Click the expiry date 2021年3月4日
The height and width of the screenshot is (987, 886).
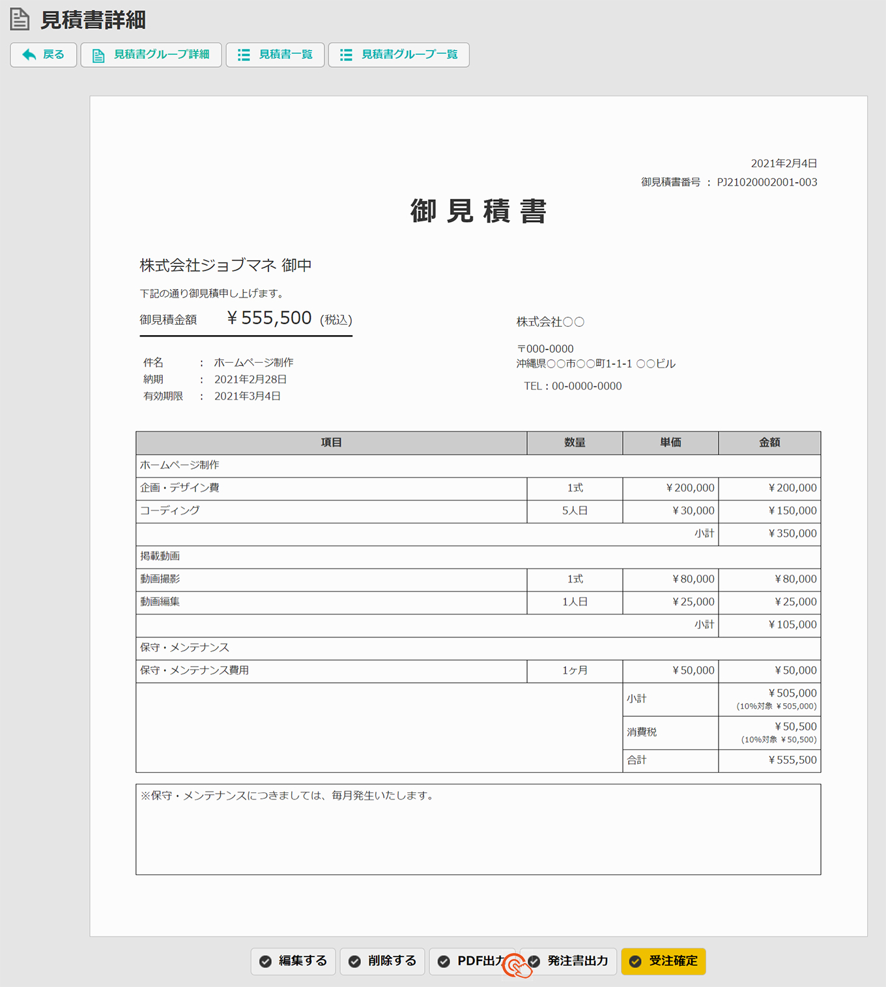pyautogui.click(x=247, y=396)
